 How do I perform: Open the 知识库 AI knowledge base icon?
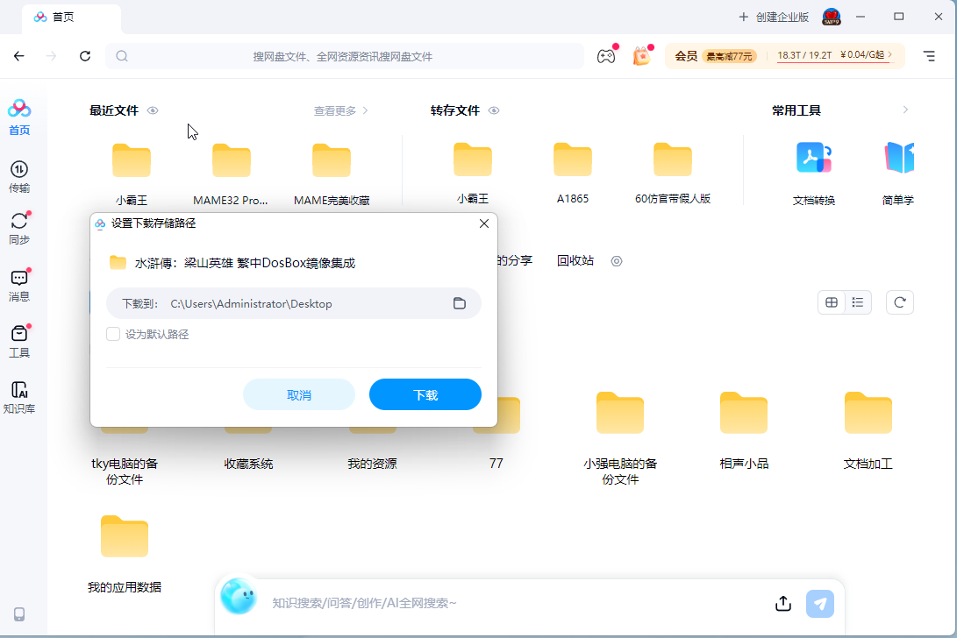pos(18,397)
